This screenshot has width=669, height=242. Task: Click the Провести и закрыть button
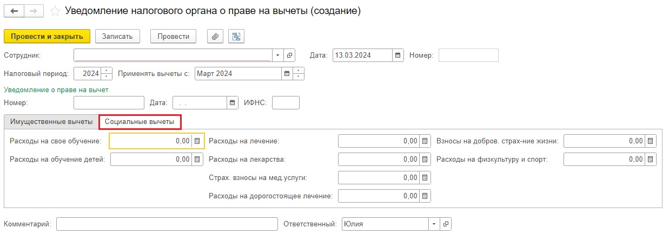47,36
